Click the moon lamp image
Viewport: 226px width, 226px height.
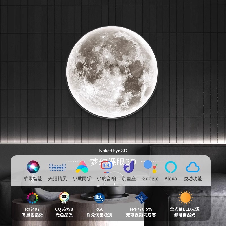click(112, 72)
